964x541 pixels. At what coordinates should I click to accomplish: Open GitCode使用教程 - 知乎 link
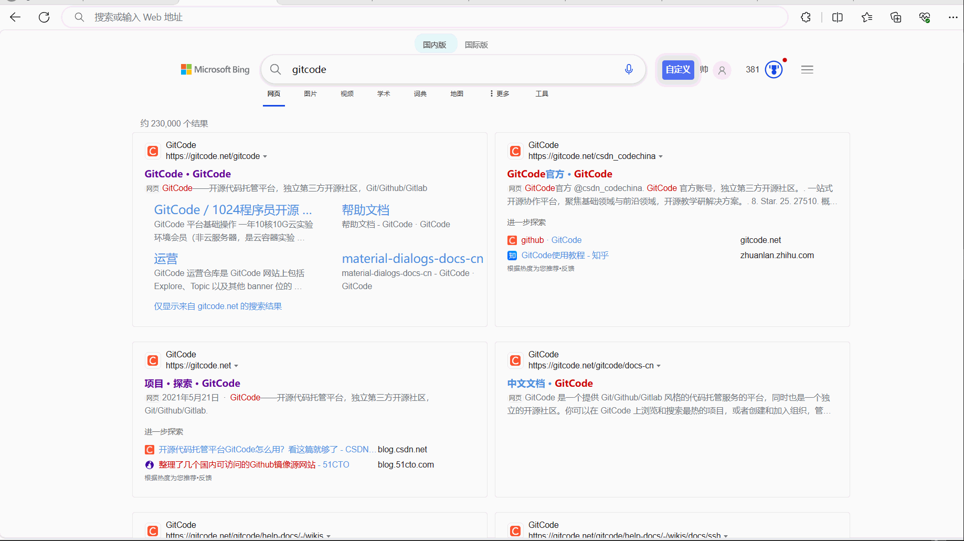[x=565, y=255]
